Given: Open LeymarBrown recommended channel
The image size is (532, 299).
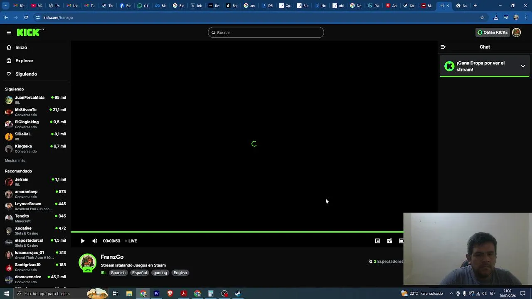Looking at the screenshot, I should click(x=35, y=206).
